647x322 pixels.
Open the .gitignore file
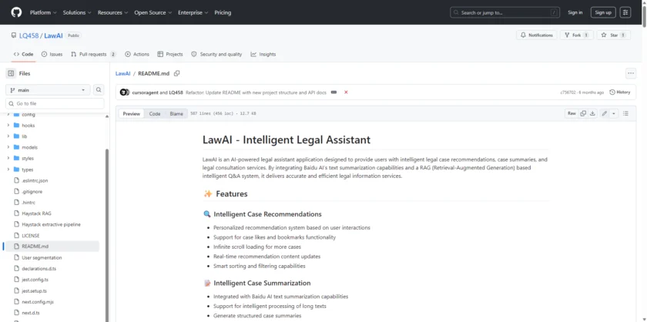tap(32, 192)
